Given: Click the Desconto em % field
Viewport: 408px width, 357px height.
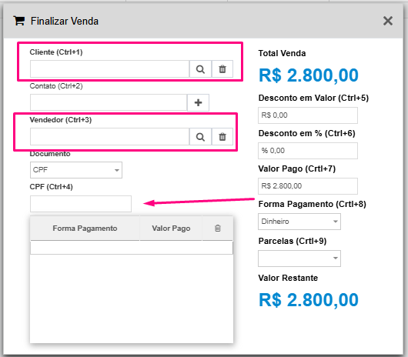Looking at the screenshot, I should click(308, 151).
